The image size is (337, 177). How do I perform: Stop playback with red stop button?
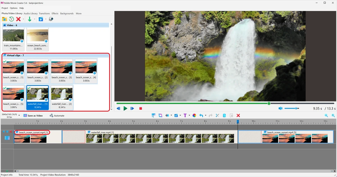141,108
